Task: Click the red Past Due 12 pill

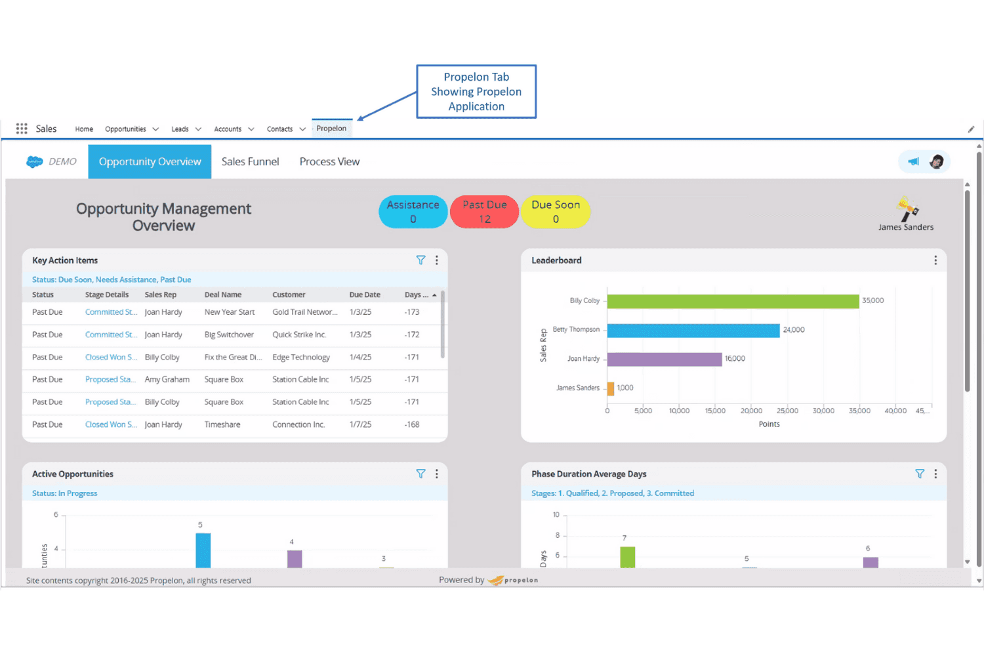Action: pos(485,212)
